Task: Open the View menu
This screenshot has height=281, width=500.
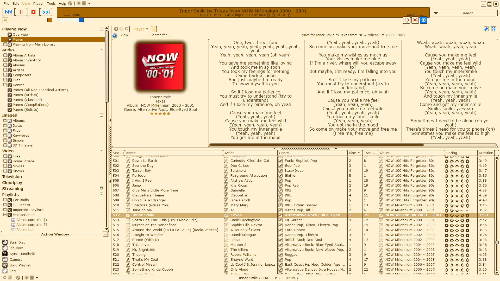Action: click(26, 3)
